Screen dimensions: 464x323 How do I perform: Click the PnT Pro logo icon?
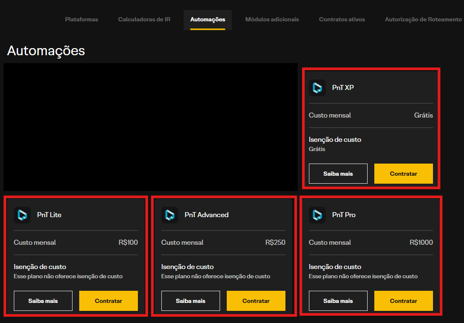[x=317, y=215]
